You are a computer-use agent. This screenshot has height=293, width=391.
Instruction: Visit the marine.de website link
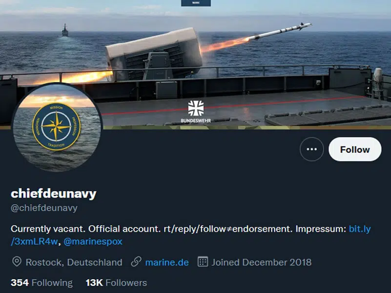[167, 262]
